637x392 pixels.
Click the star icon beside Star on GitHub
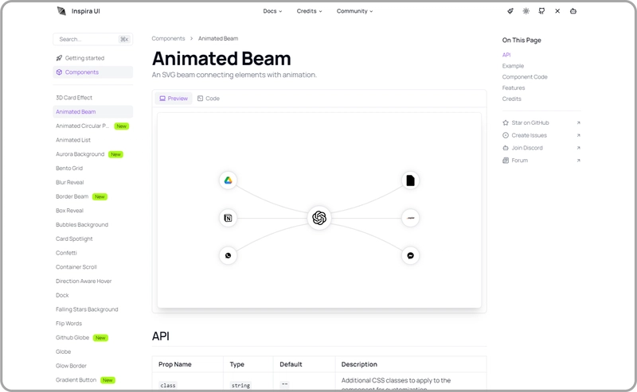point(506,122)
